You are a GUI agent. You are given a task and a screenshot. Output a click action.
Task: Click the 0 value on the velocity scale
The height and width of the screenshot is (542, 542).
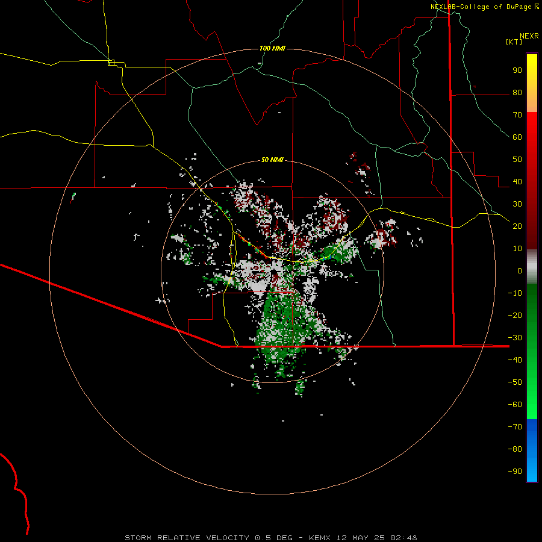(520, 271)
